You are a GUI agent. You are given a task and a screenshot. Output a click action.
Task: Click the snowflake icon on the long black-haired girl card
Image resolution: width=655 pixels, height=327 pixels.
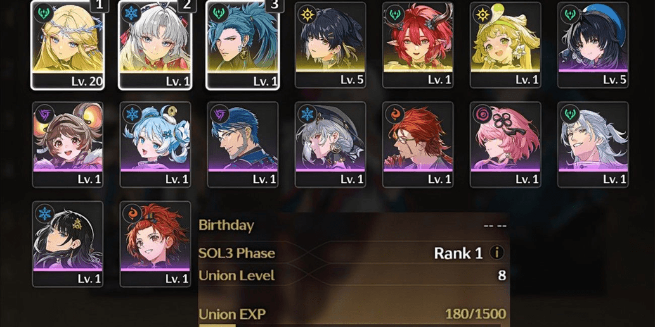[x=44, y=213]
